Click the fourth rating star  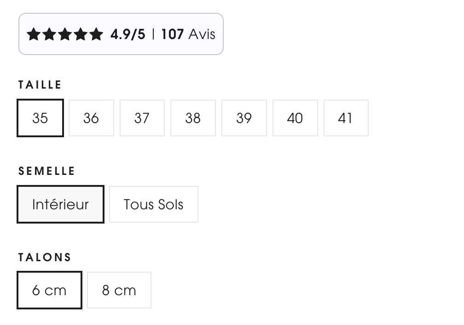point(81,34)
